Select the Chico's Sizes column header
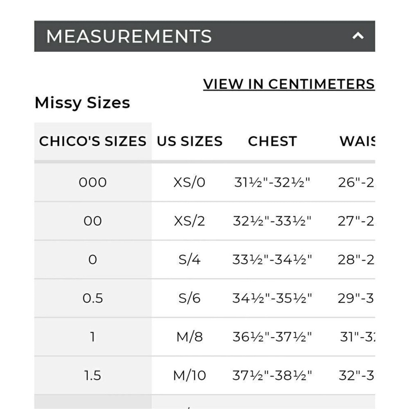Viewport: 409px width, 409px height. tap(92, 141)
